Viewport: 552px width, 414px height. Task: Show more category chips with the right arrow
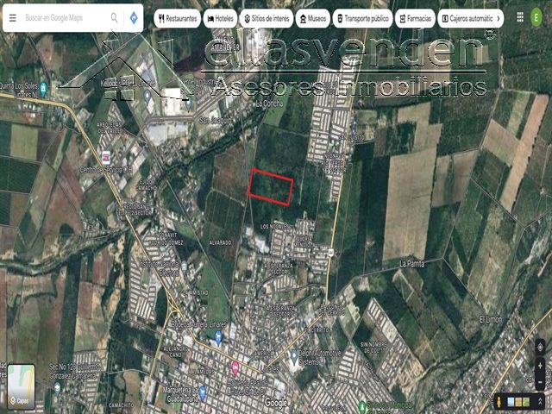tap(499, 18)
